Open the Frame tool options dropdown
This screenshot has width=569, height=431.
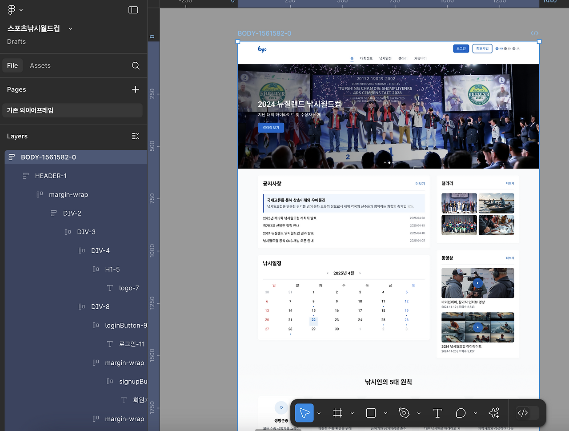[352, 413]
